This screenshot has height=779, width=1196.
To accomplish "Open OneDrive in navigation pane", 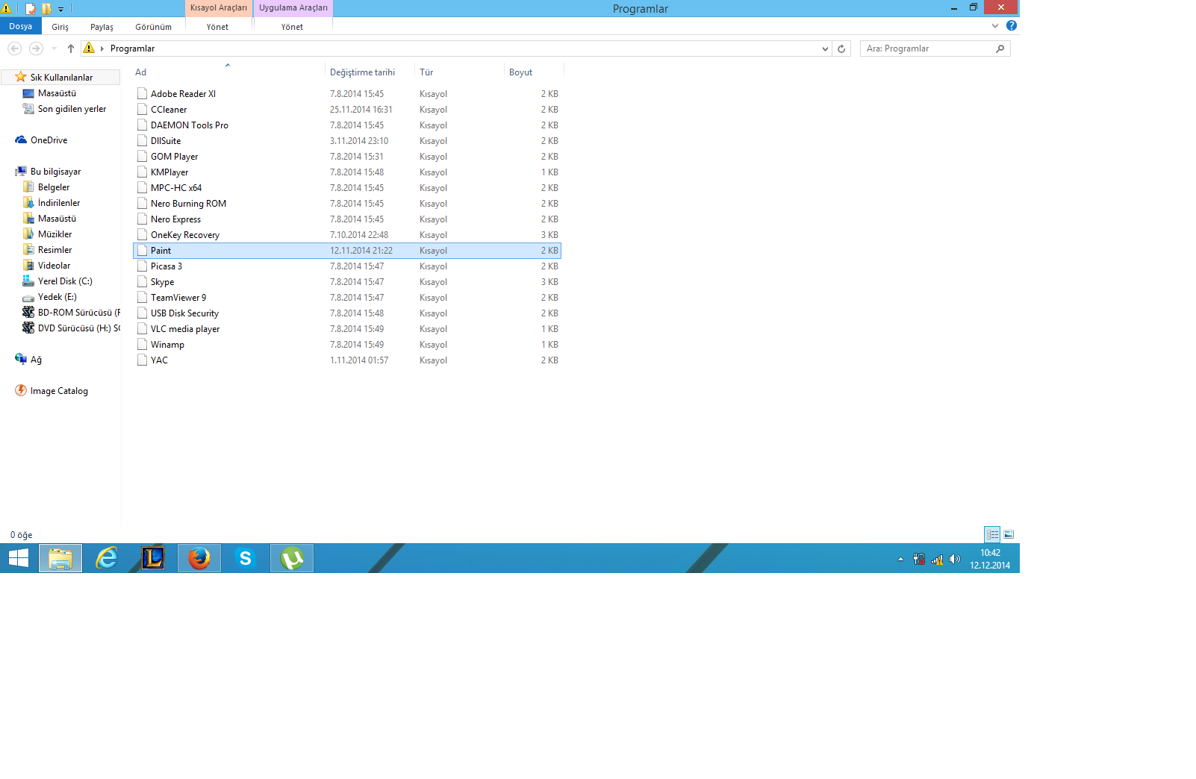I will click(x=49, y=140).
